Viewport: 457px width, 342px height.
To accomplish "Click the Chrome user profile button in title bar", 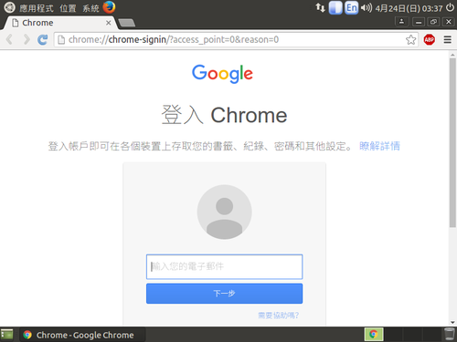I will click(401, 22).
